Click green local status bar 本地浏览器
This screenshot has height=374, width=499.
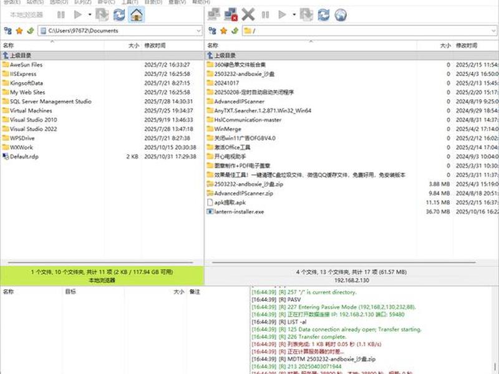pyautogui.click(x=102, y=276)
